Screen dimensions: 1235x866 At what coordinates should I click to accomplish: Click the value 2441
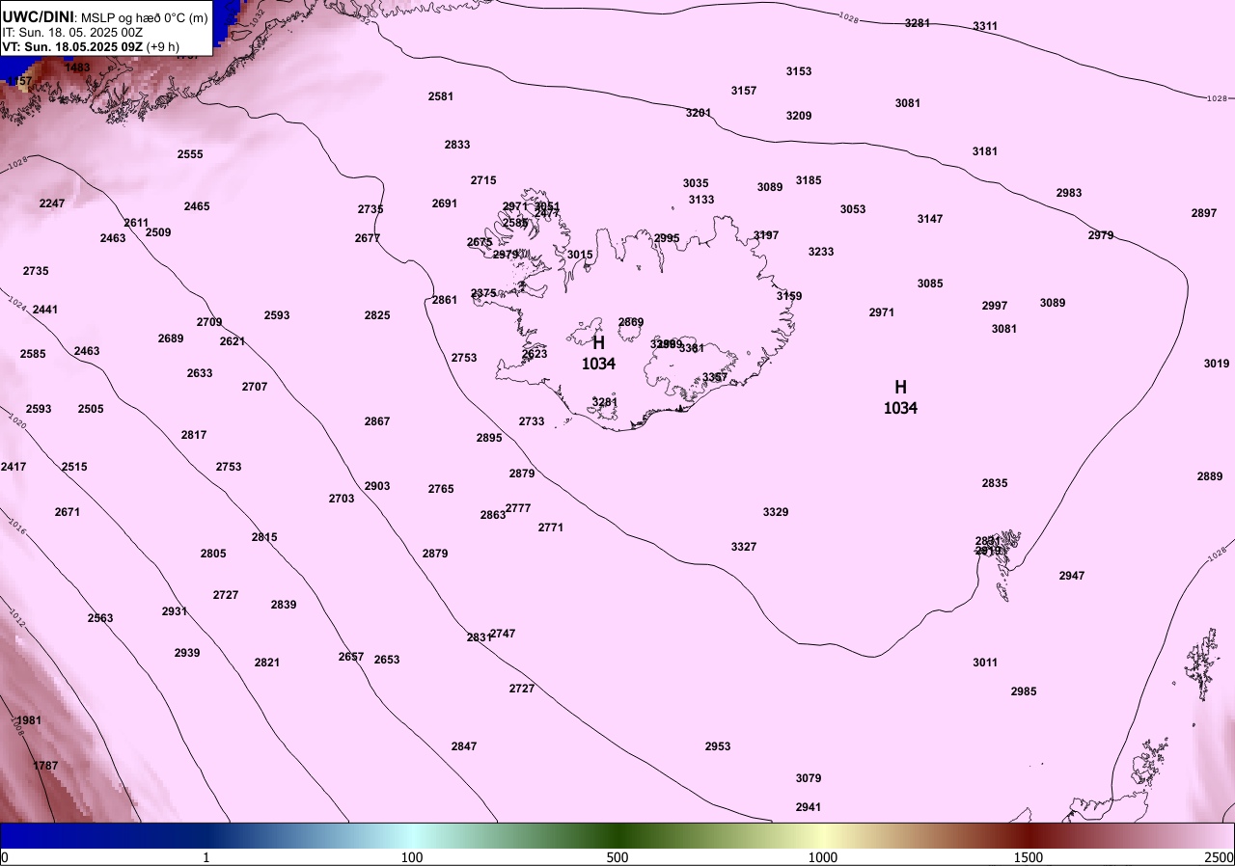coord(45,310)
